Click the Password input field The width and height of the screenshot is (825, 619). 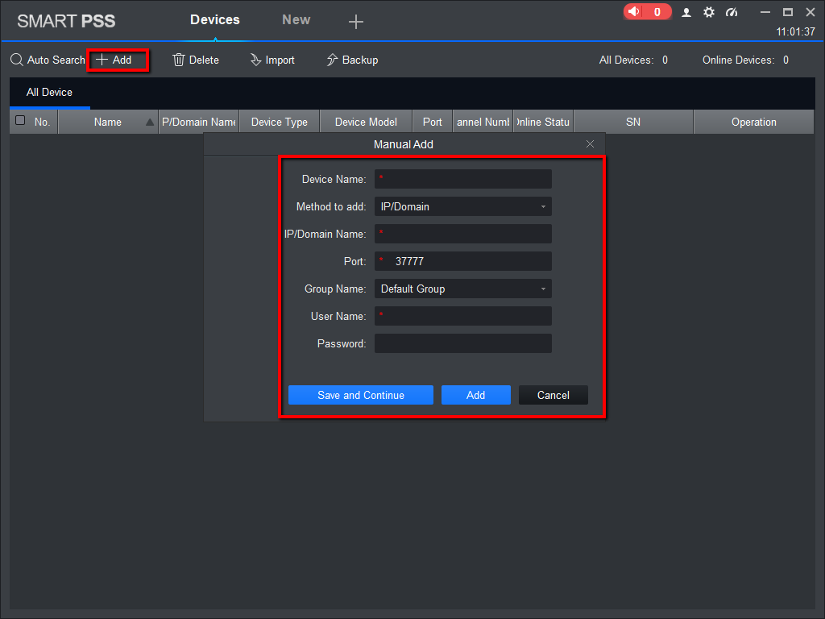point(463,343)
